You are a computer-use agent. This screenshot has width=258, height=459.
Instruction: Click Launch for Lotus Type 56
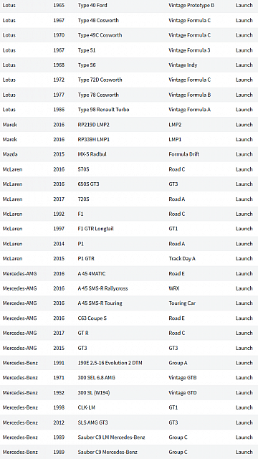244,65
